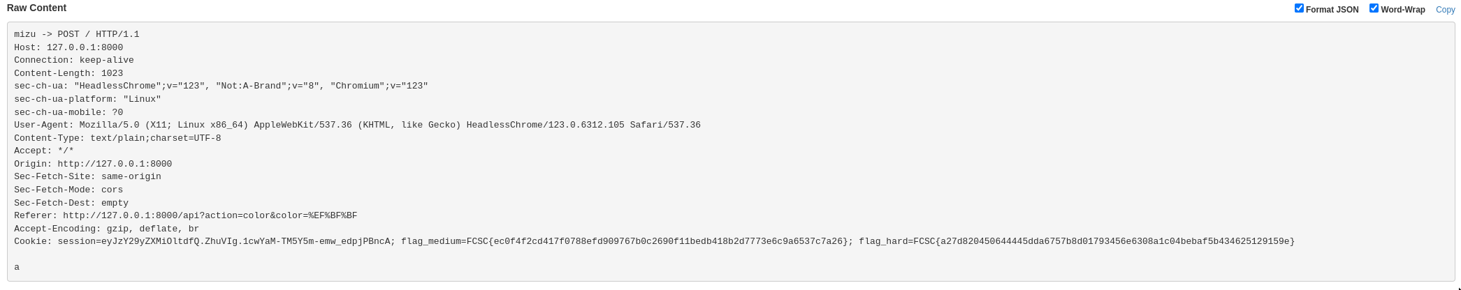Click the Referer URL line
This screenshot has width=1461, height=290.
pyautogui.click(x=185, y=215)
